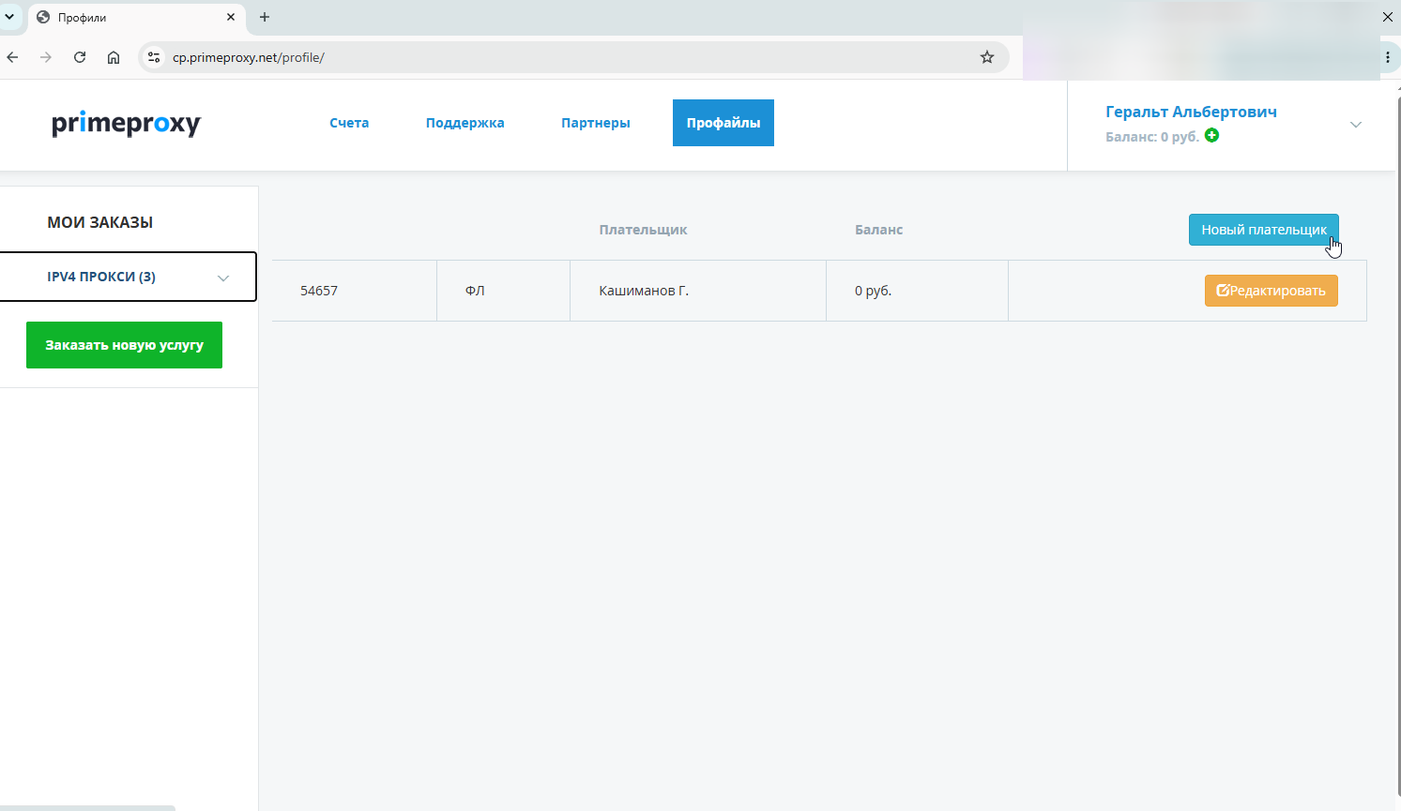The height and width of the screenshot is (811, 1401).
Task: Click the user name Геральт Альбертович
Action: click(x=1191, y=112)
